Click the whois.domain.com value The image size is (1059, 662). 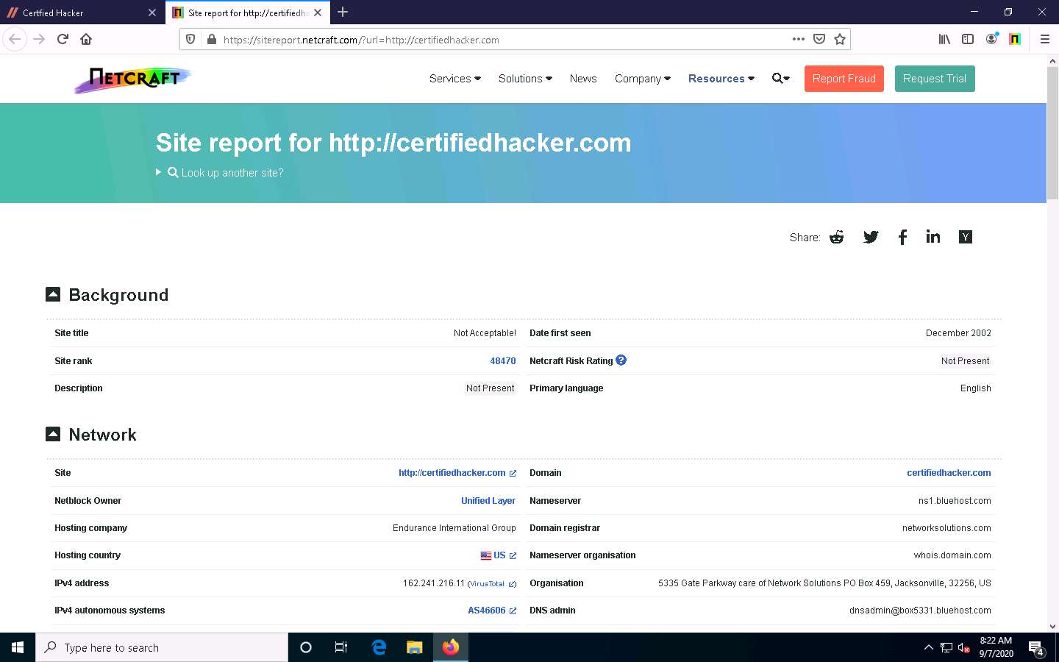952,555
